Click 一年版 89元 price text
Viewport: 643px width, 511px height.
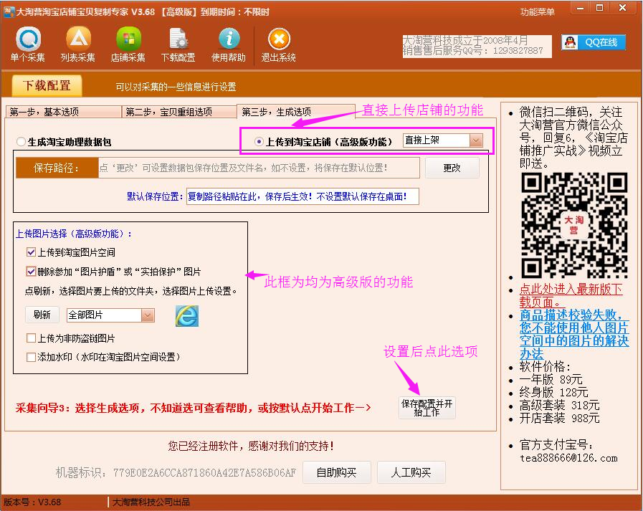coord(551,379)
